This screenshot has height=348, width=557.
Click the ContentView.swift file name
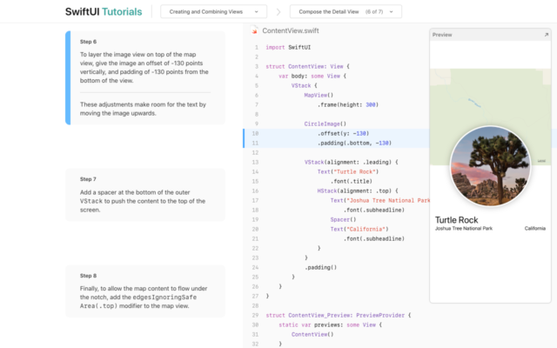pos(291,30)
